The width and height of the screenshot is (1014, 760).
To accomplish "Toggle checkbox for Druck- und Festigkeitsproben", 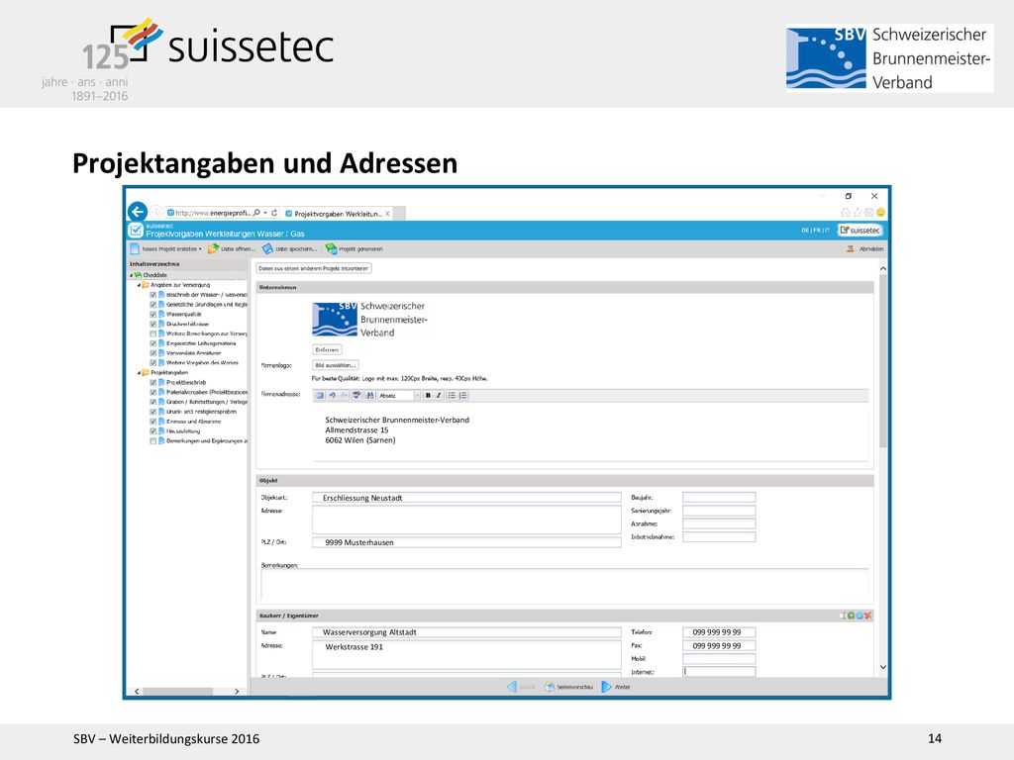I will (153, 411).
